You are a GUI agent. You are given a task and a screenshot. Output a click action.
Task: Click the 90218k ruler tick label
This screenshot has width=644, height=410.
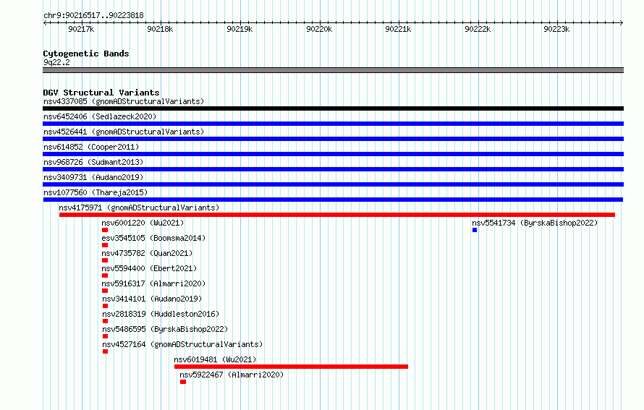160,29
